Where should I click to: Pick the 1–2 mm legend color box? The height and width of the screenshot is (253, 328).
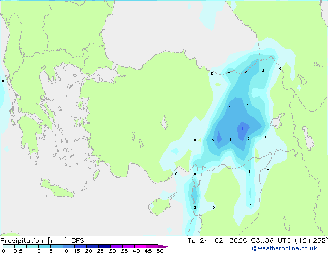click(x=33, y=246)
